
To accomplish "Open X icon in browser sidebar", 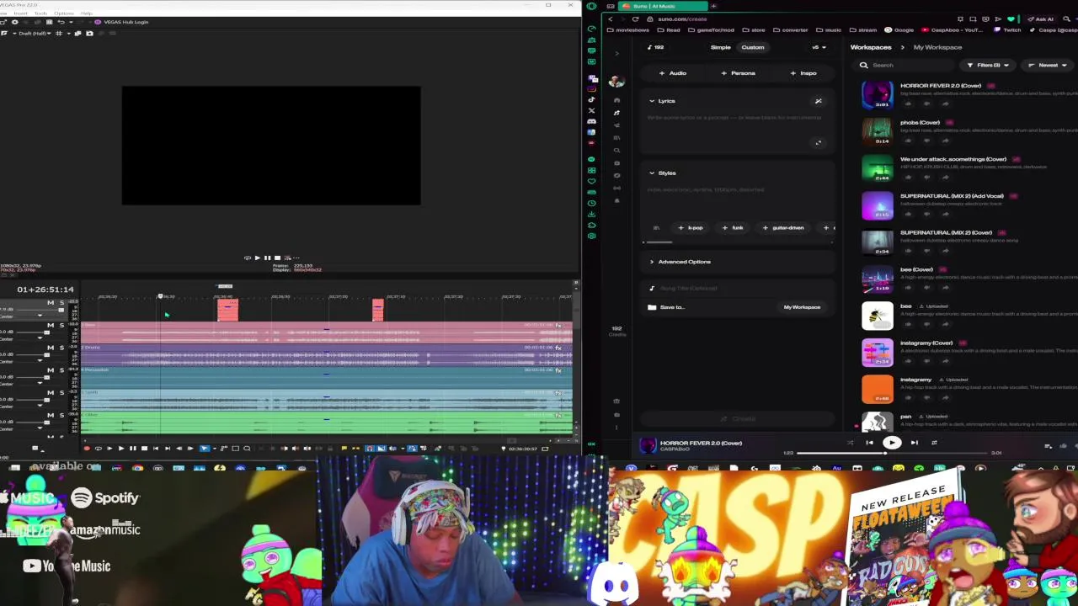I will (x=592, y=110).
